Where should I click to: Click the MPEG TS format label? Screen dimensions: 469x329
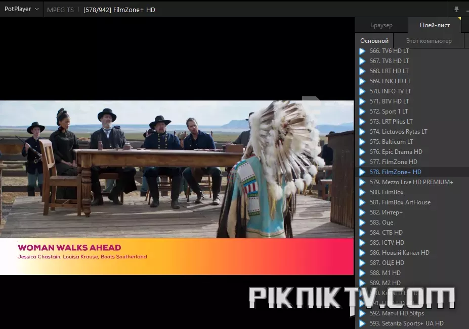pyautogui.click(x=60, y=10)
